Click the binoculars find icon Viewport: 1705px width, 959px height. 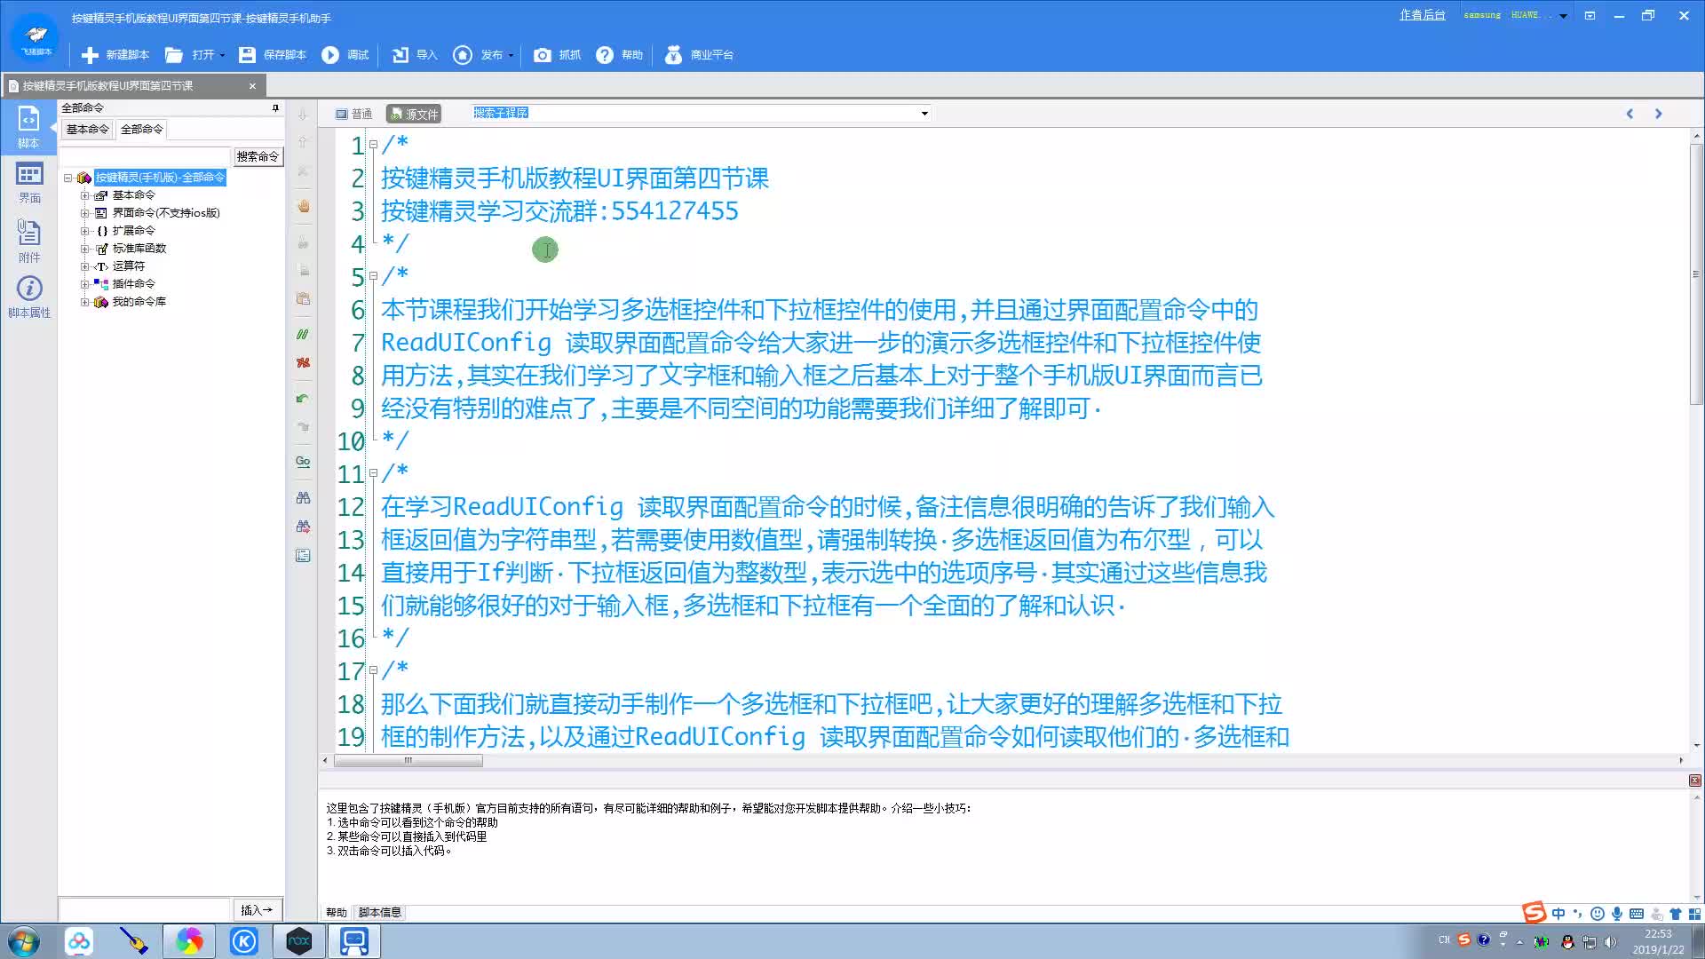[x=303, y=498]
